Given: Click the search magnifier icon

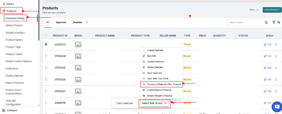Looking at the screenshot, I should click(266, 23).
